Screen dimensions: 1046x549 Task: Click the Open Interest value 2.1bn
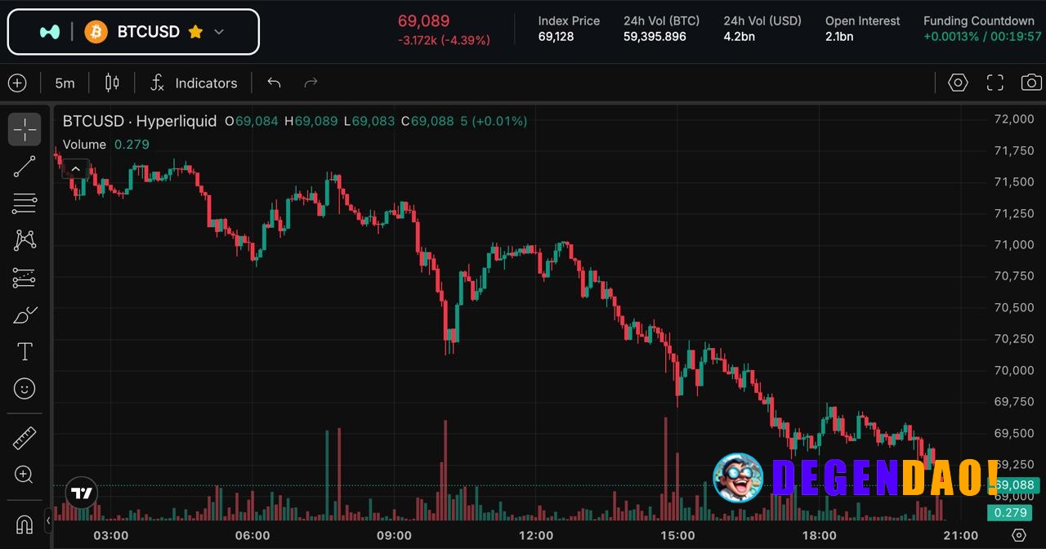(x=839, y=37)
